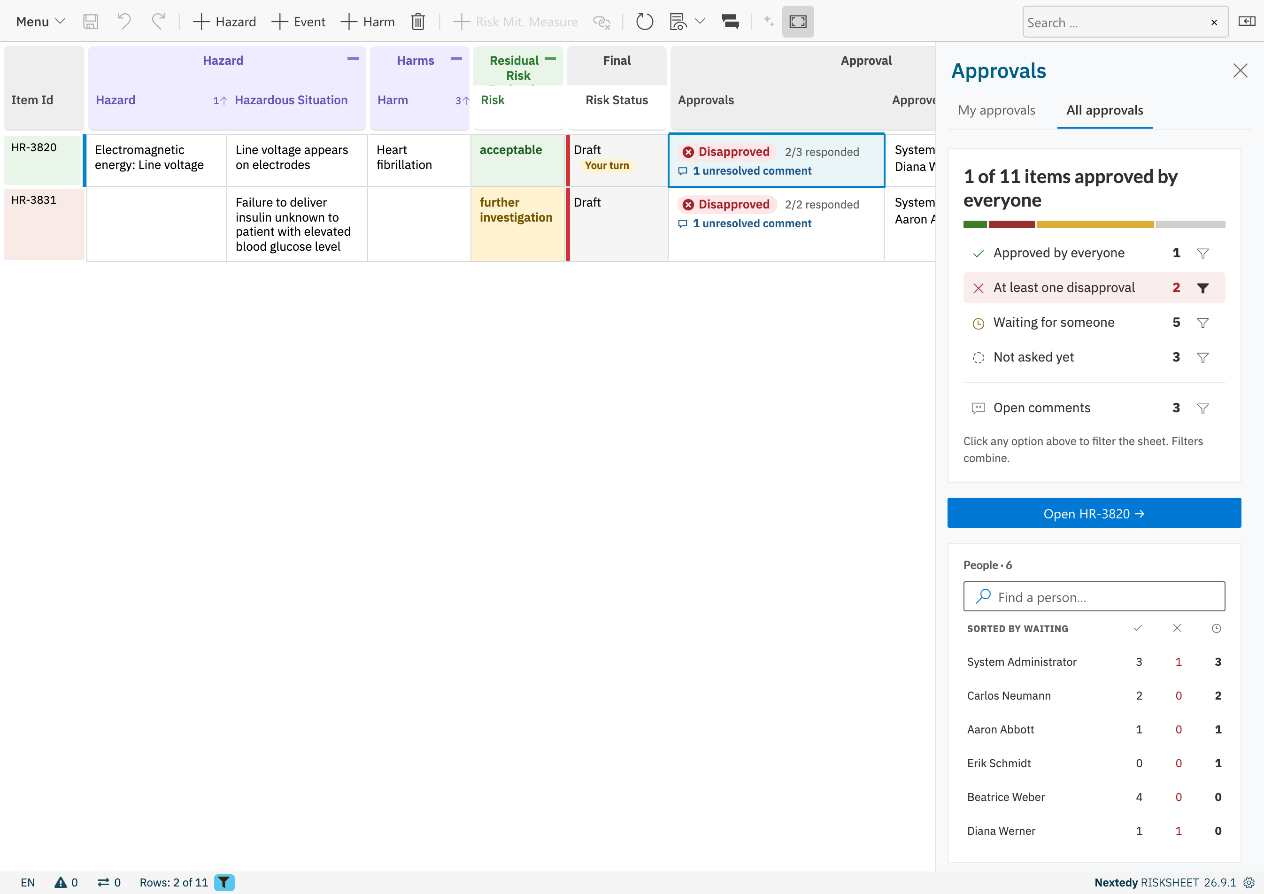Click the Save disk icon in toolbar
This screenshot has height=894, width=1264.
click(x=90, y=22)
